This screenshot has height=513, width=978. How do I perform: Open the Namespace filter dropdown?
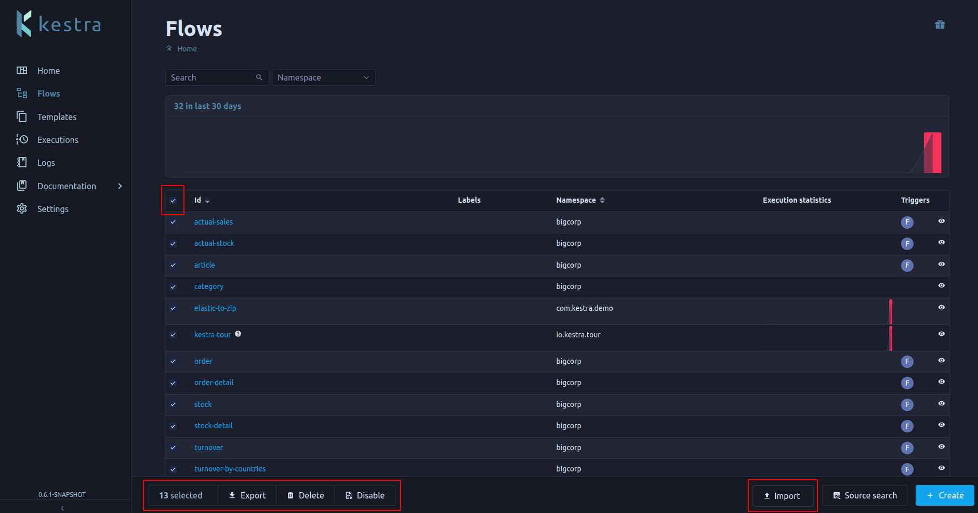pos(323,77)
